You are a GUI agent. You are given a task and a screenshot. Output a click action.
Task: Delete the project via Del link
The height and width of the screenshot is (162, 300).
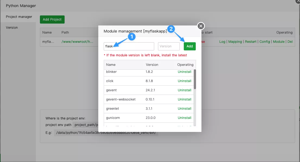tap(290, 42)
